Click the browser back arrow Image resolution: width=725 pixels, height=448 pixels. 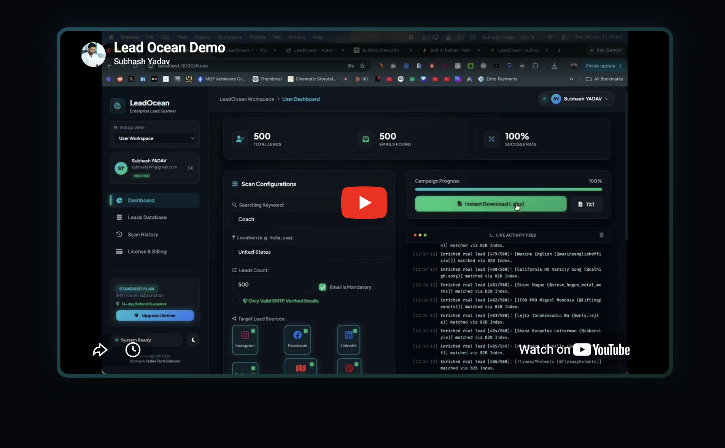[x=110, y=66]
